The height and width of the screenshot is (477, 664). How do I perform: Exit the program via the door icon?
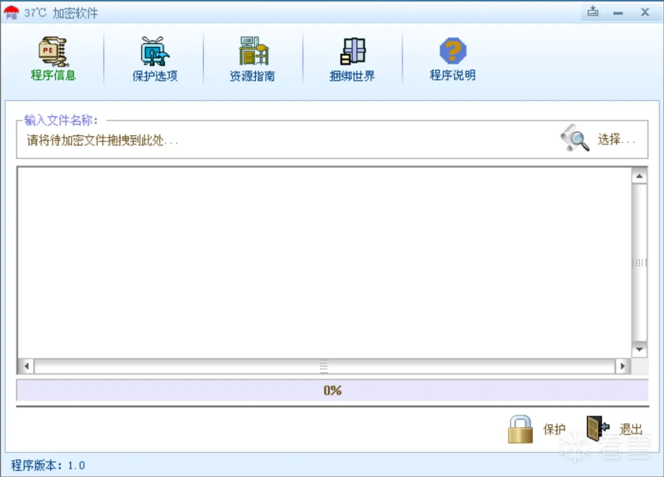point(596,427)
